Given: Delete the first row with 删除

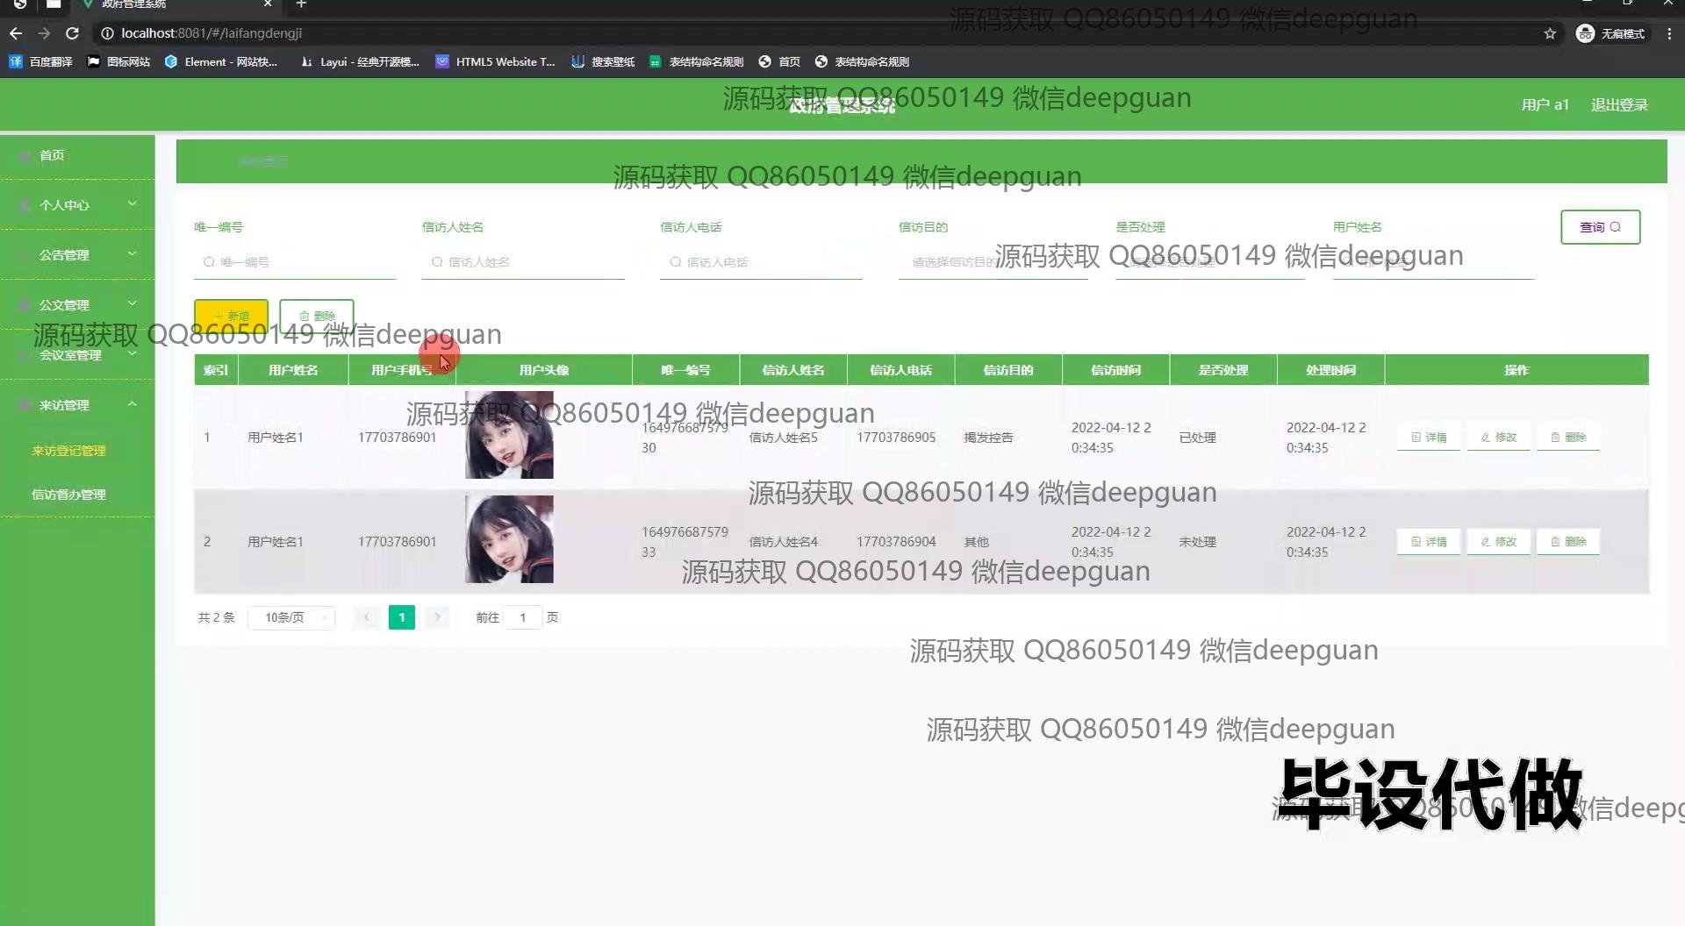Looking at the screenshot, I should coord(1568,438).
